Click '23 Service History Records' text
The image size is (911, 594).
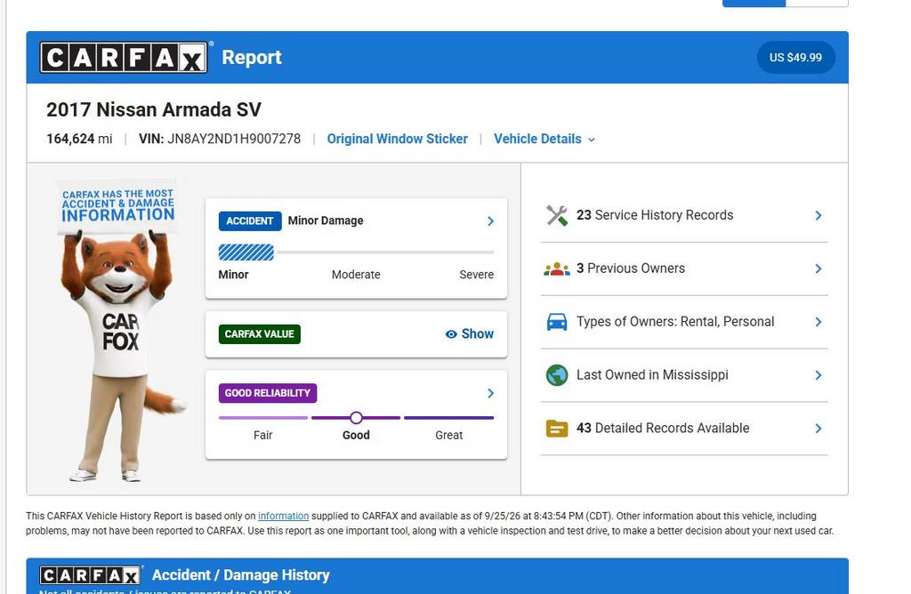pos(655,215)
